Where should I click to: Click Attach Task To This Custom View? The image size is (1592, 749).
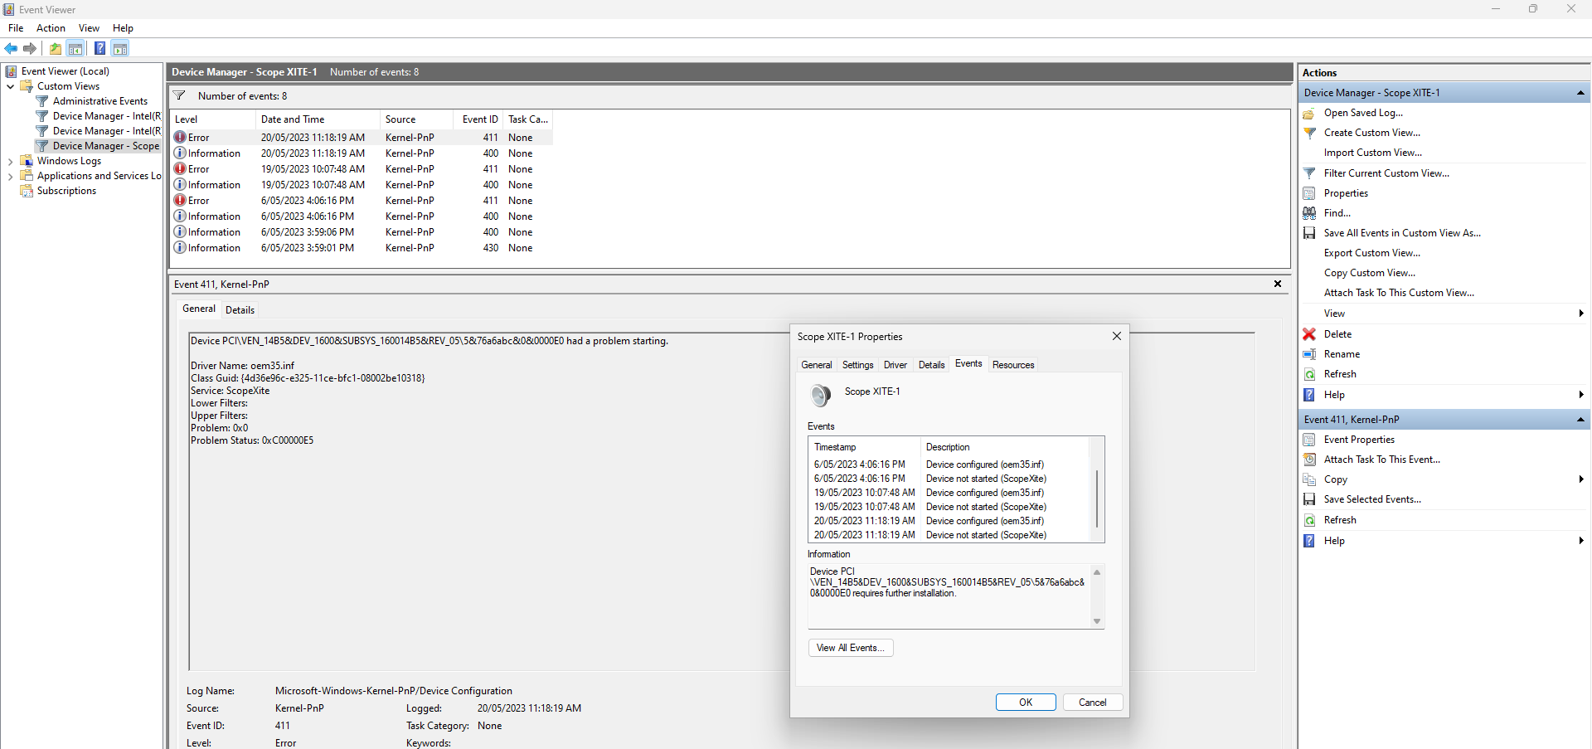tap(1399, 293)
